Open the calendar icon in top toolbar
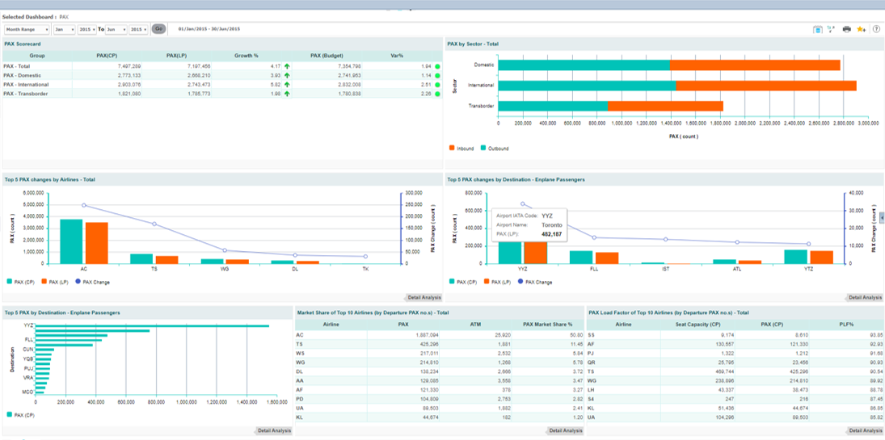The height and width of the screenshot is (440, 885). pyautogui.click(x=818, y=29)
